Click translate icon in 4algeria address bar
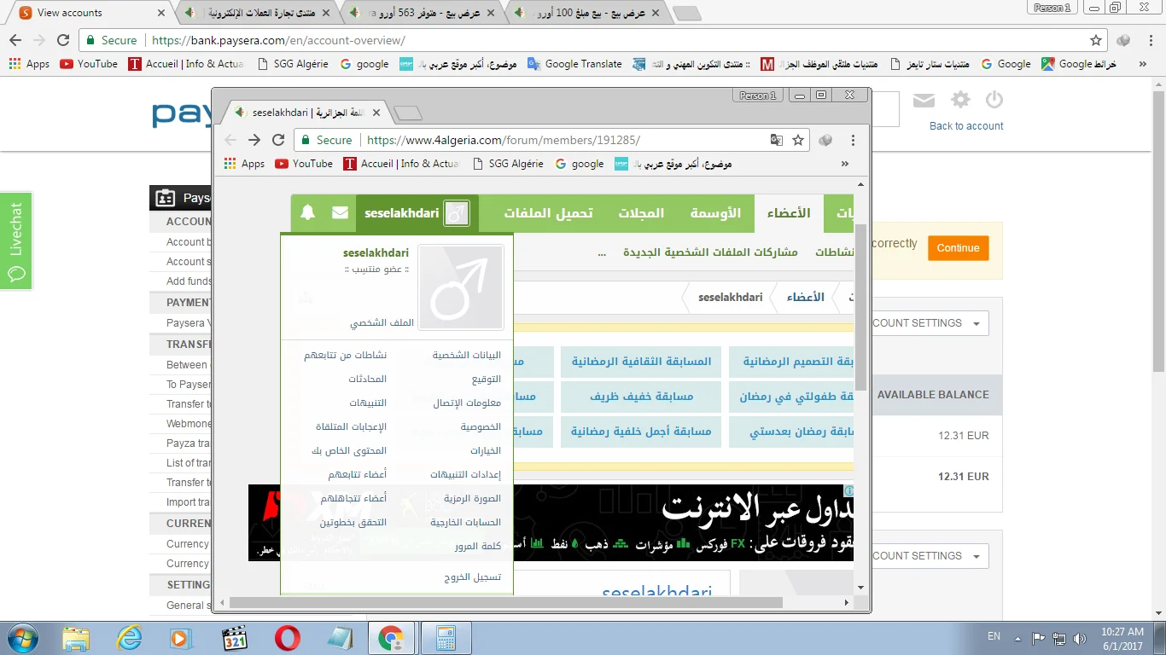Screen dimensions: 1166x655 click(776, 140)
